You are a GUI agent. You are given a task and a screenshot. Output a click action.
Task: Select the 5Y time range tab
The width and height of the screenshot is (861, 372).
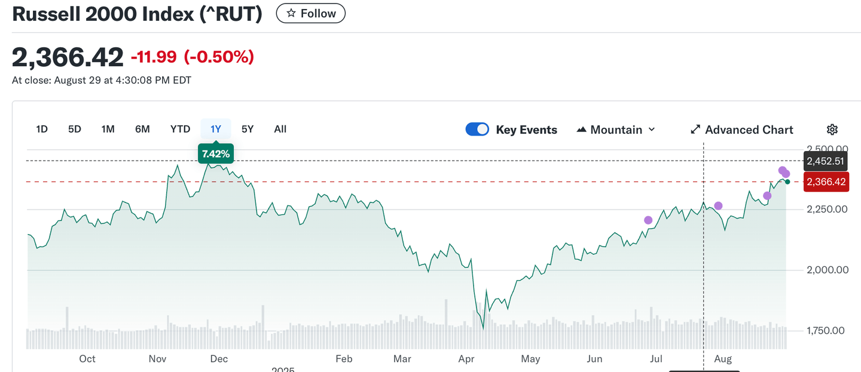point(248,129)
